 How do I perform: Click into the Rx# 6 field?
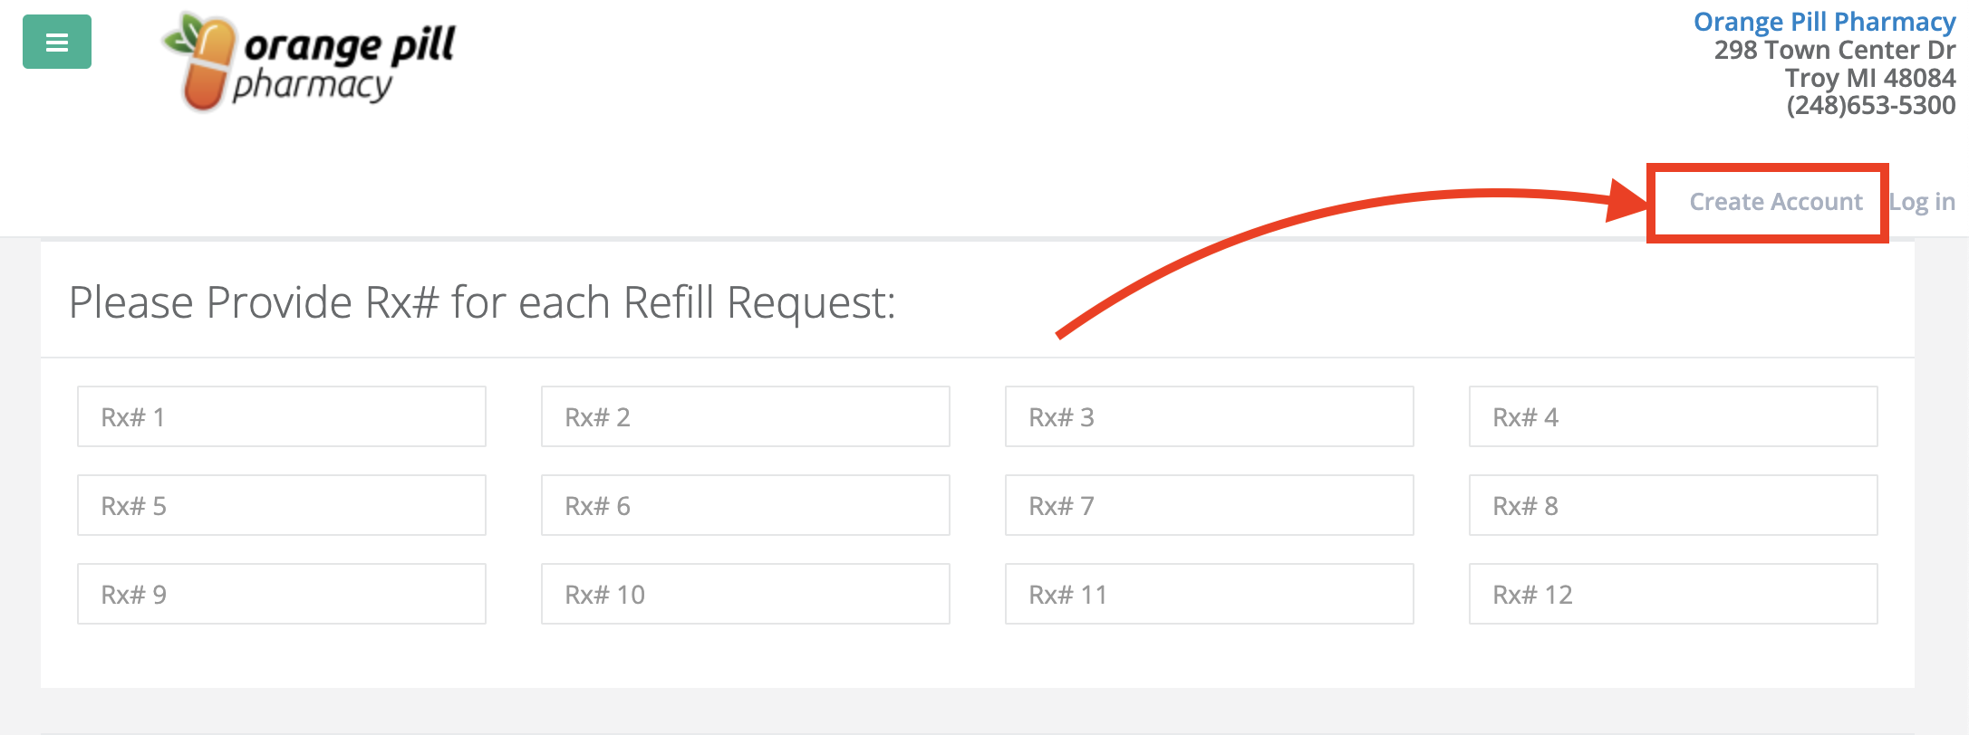(x=745, y=505)
